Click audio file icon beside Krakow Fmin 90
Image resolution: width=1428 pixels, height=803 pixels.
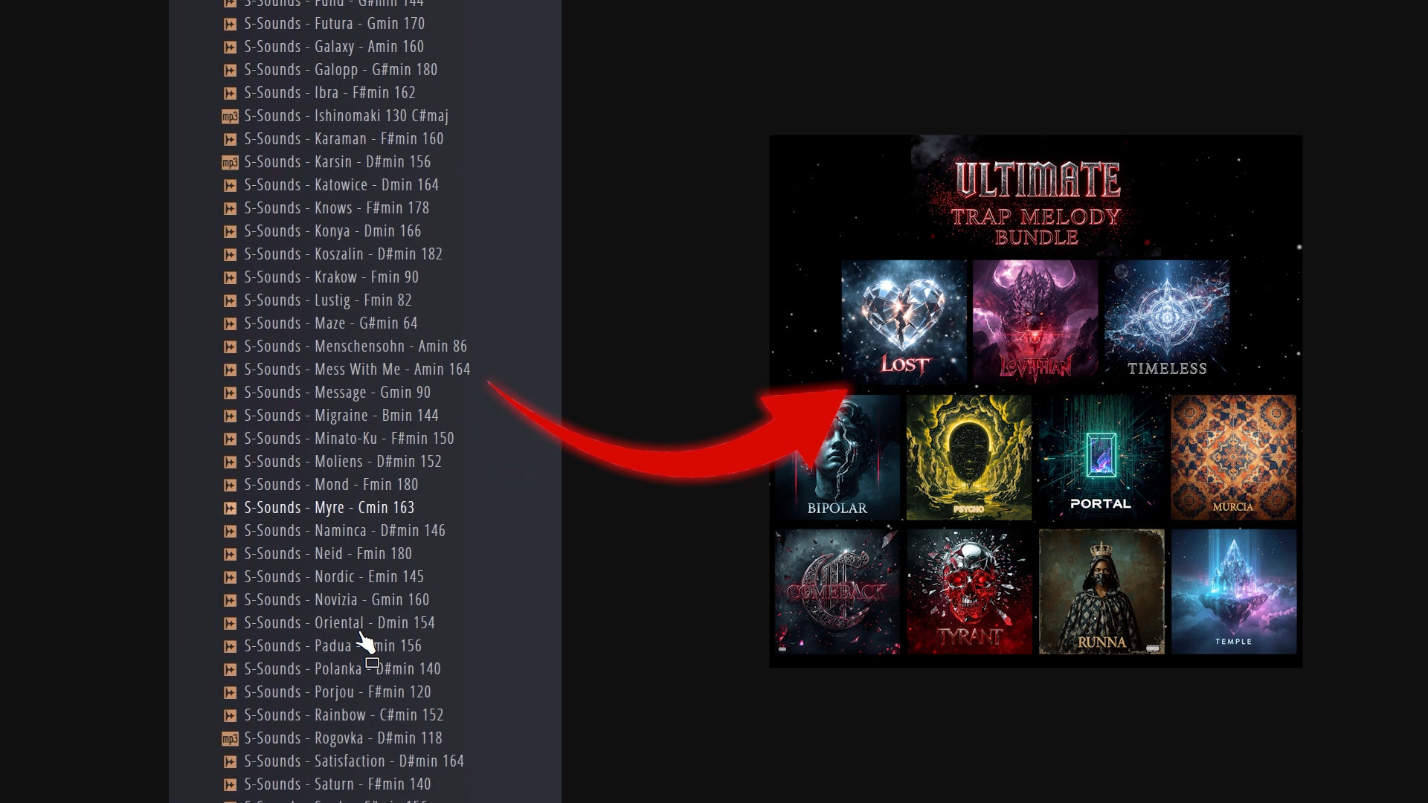pos(231,277)
